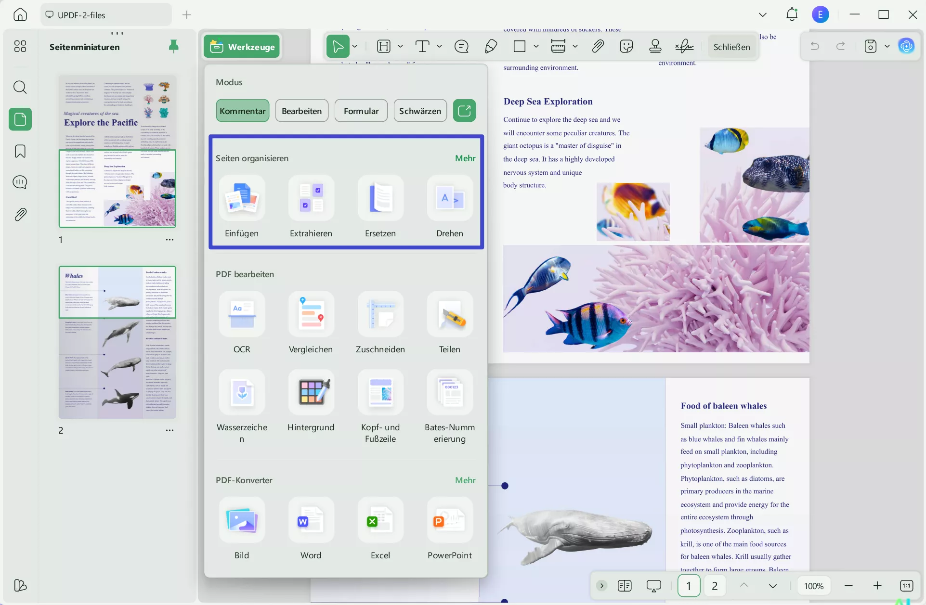Click the OCR tool icon
926x605 pixels.
coord(242,314)
